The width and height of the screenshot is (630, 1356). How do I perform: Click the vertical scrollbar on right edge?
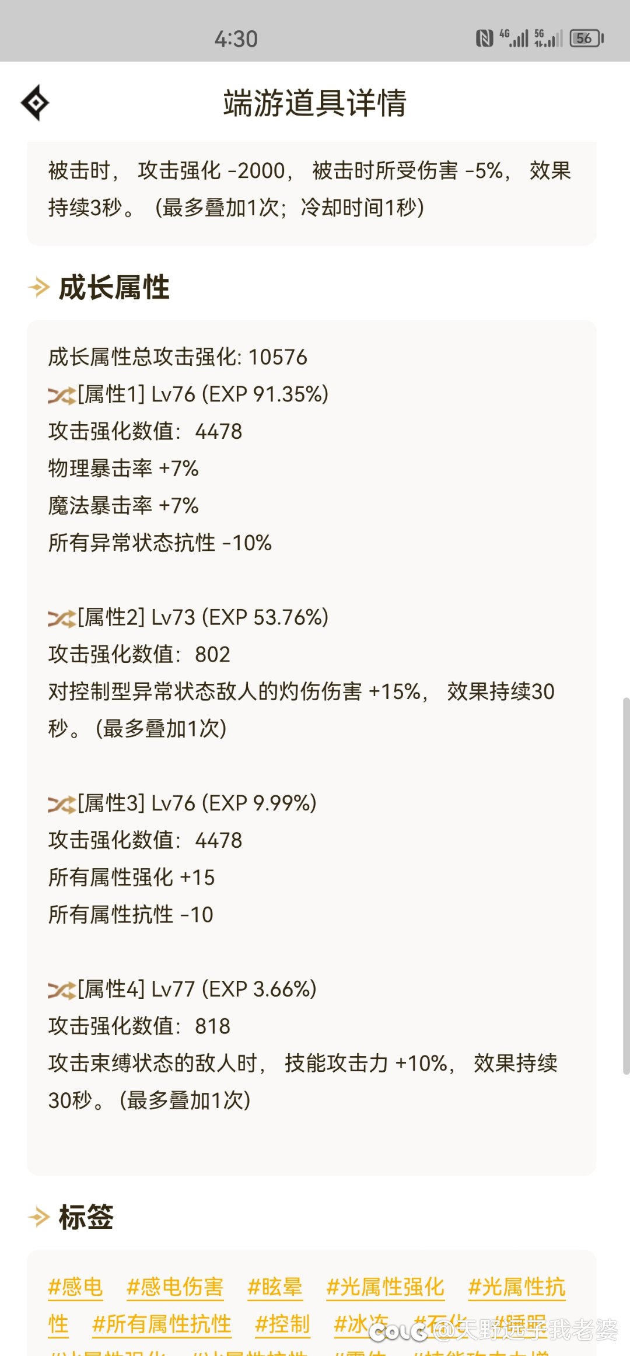pyautogui.click(x=626, y=885)
